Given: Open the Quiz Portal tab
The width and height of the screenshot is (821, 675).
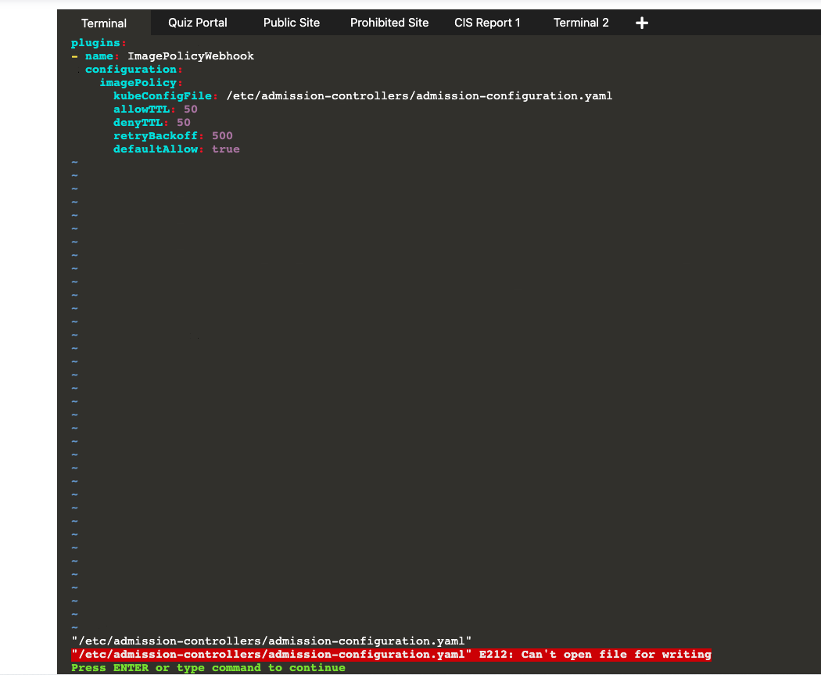Looking at the screenshot, I should [x=198, y=23].
